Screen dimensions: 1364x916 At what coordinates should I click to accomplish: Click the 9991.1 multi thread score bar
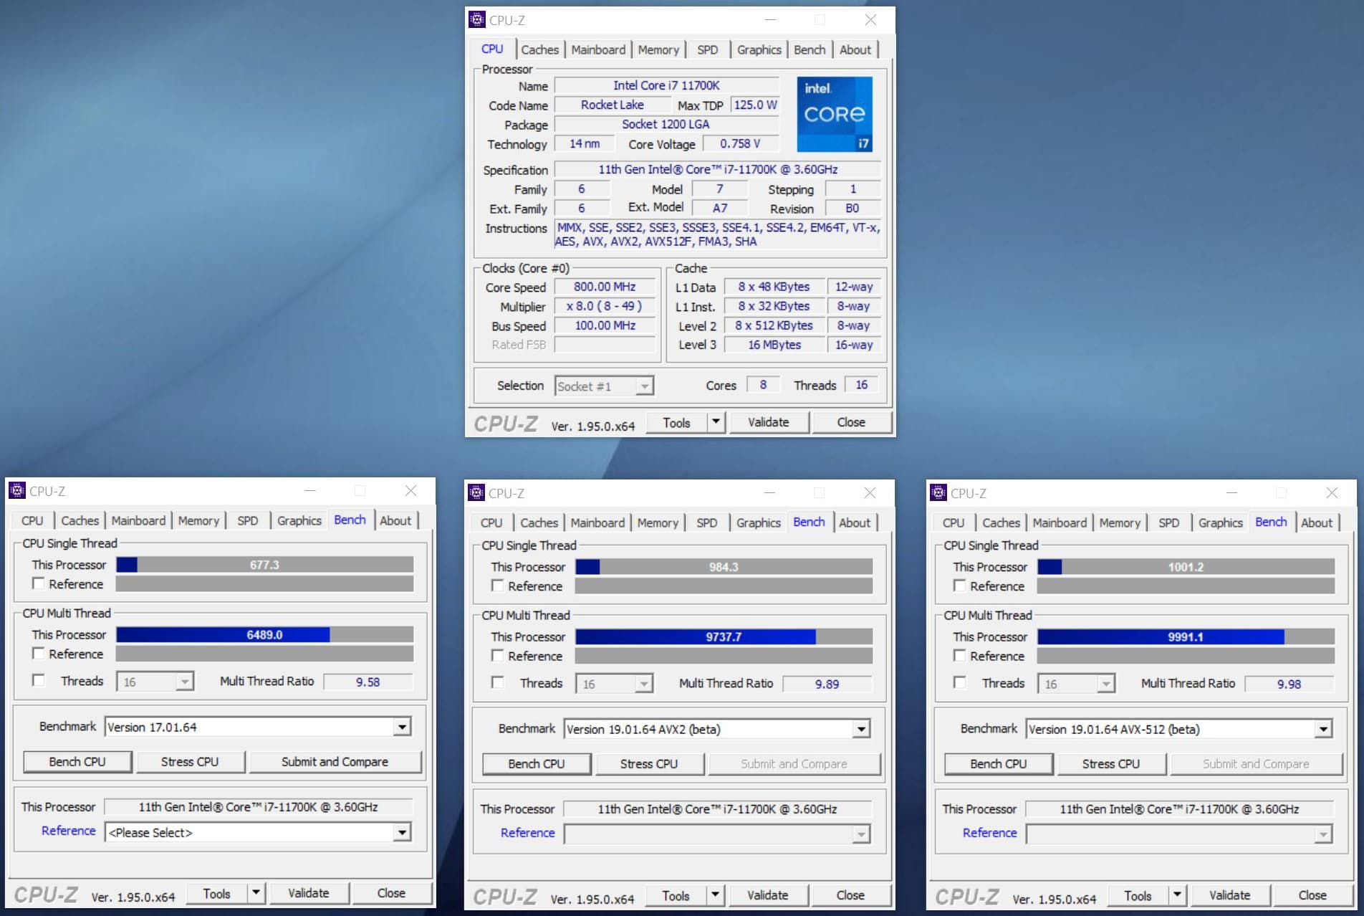[x=1186, y=636]
